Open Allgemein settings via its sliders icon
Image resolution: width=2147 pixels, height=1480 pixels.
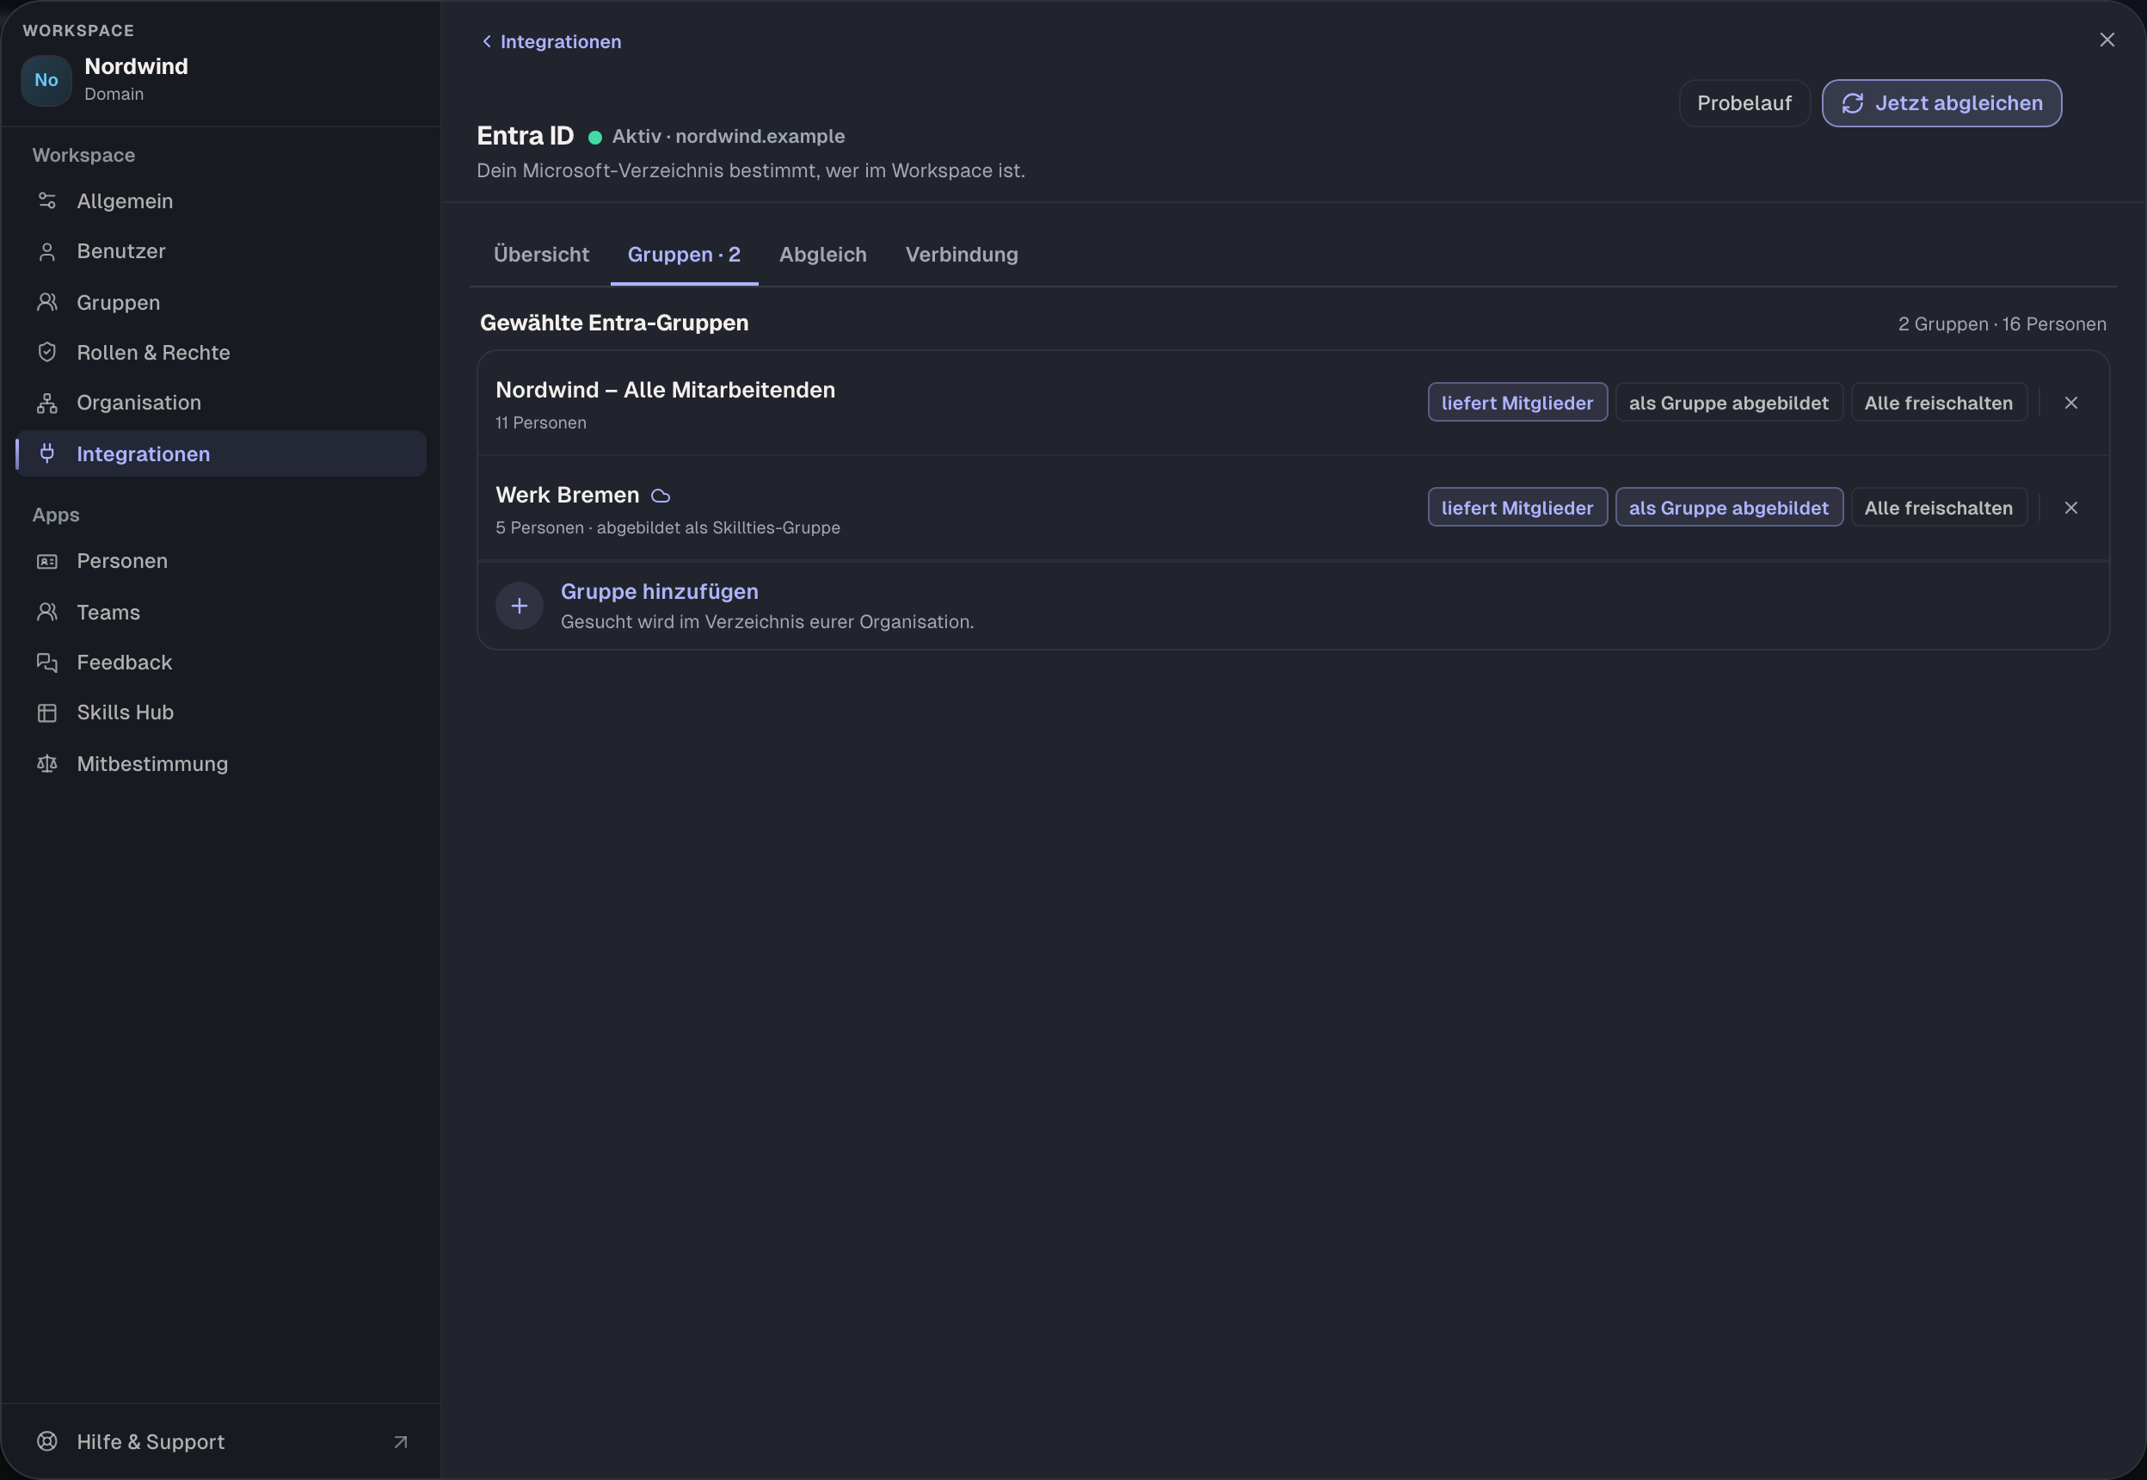46,200
